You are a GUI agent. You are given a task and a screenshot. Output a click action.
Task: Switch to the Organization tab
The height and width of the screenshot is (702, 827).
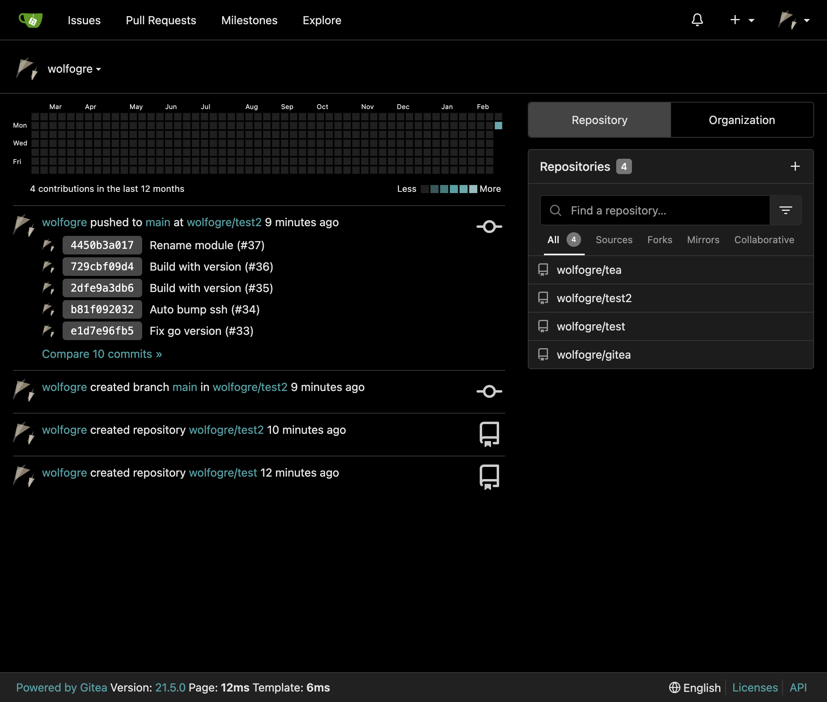click(741, 119)
